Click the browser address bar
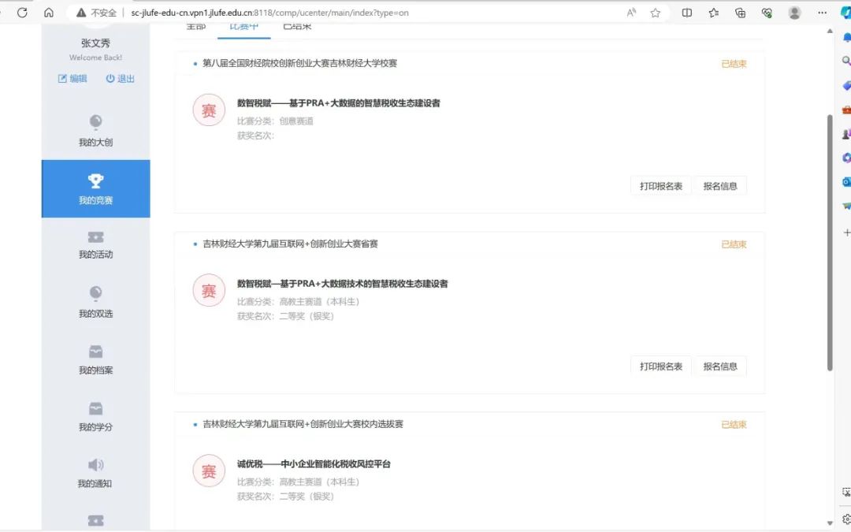 point(355,13)
